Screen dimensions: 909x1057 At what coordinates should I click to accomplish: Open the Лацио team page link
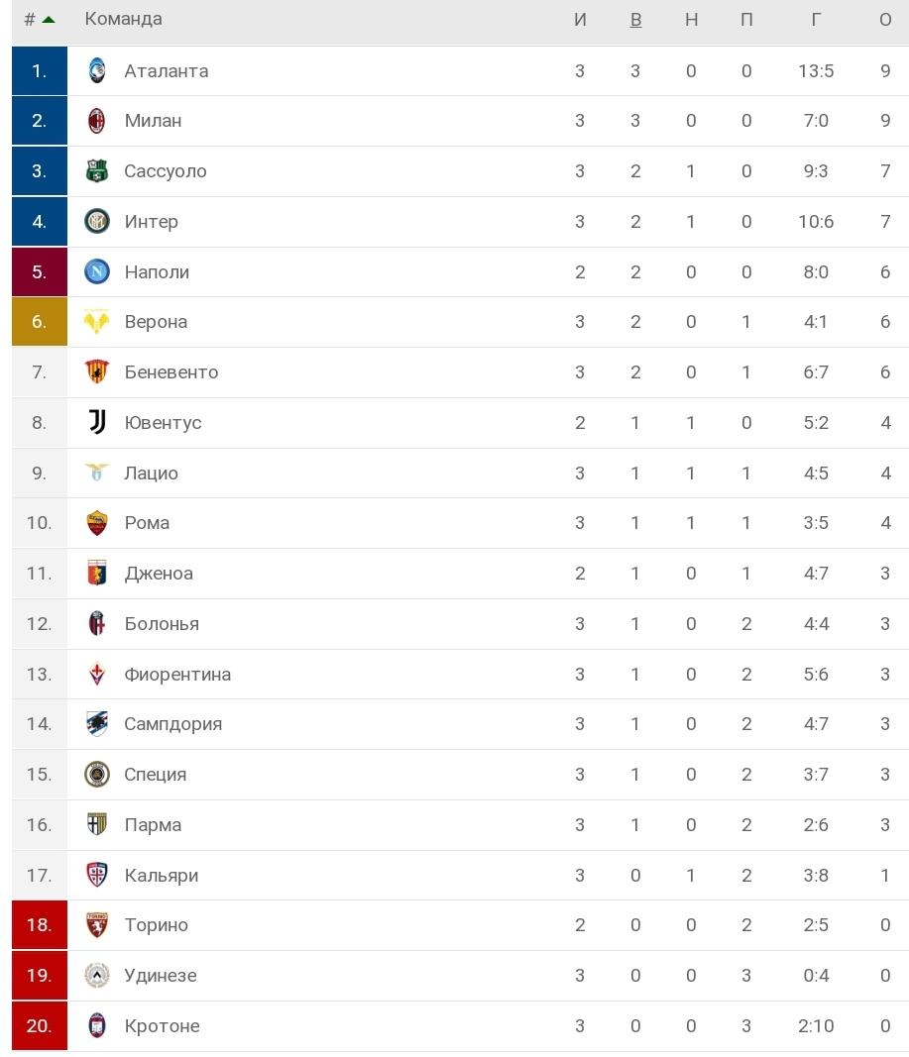(x=150, y=473)
